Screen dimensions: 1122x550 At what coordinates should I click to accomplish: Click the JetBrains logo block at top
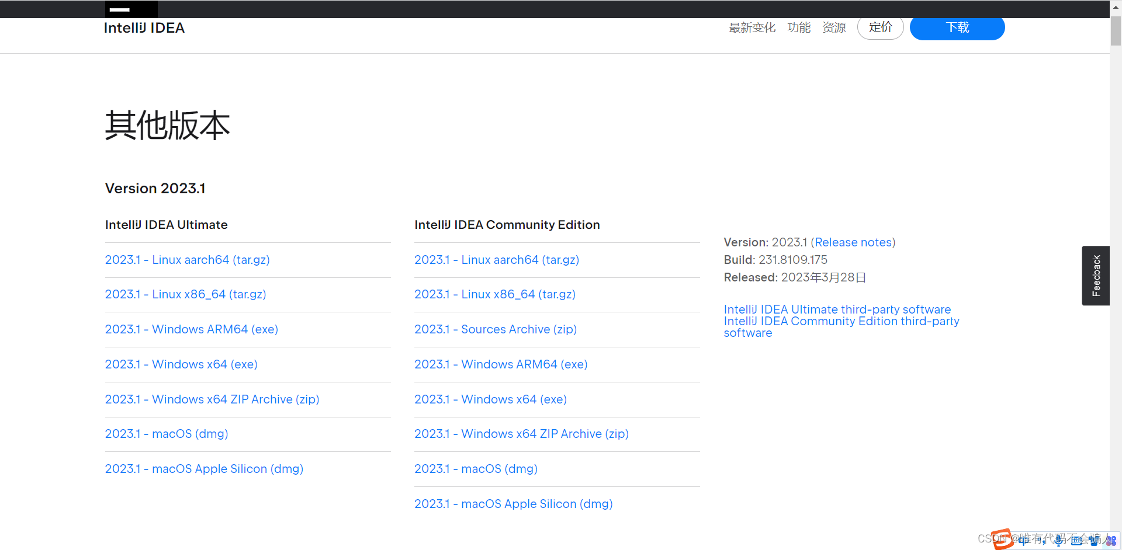[131, 9]
